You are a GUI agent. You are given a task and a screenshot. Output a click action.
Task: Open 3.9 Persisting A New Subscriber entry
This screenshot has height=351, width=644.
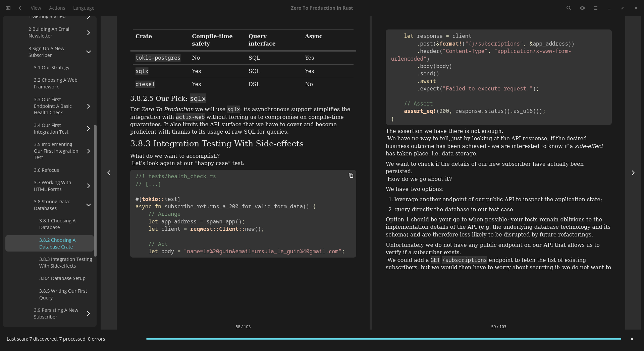(x=56, y=313)
